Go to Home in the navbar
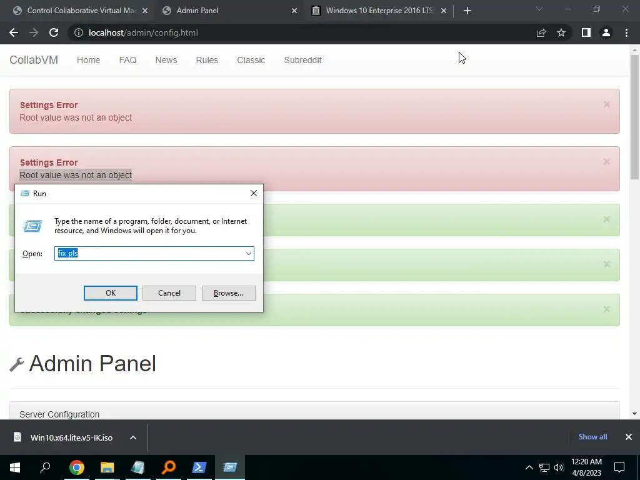The width and height of the screenshot is (640, 480). pos(89,60)
